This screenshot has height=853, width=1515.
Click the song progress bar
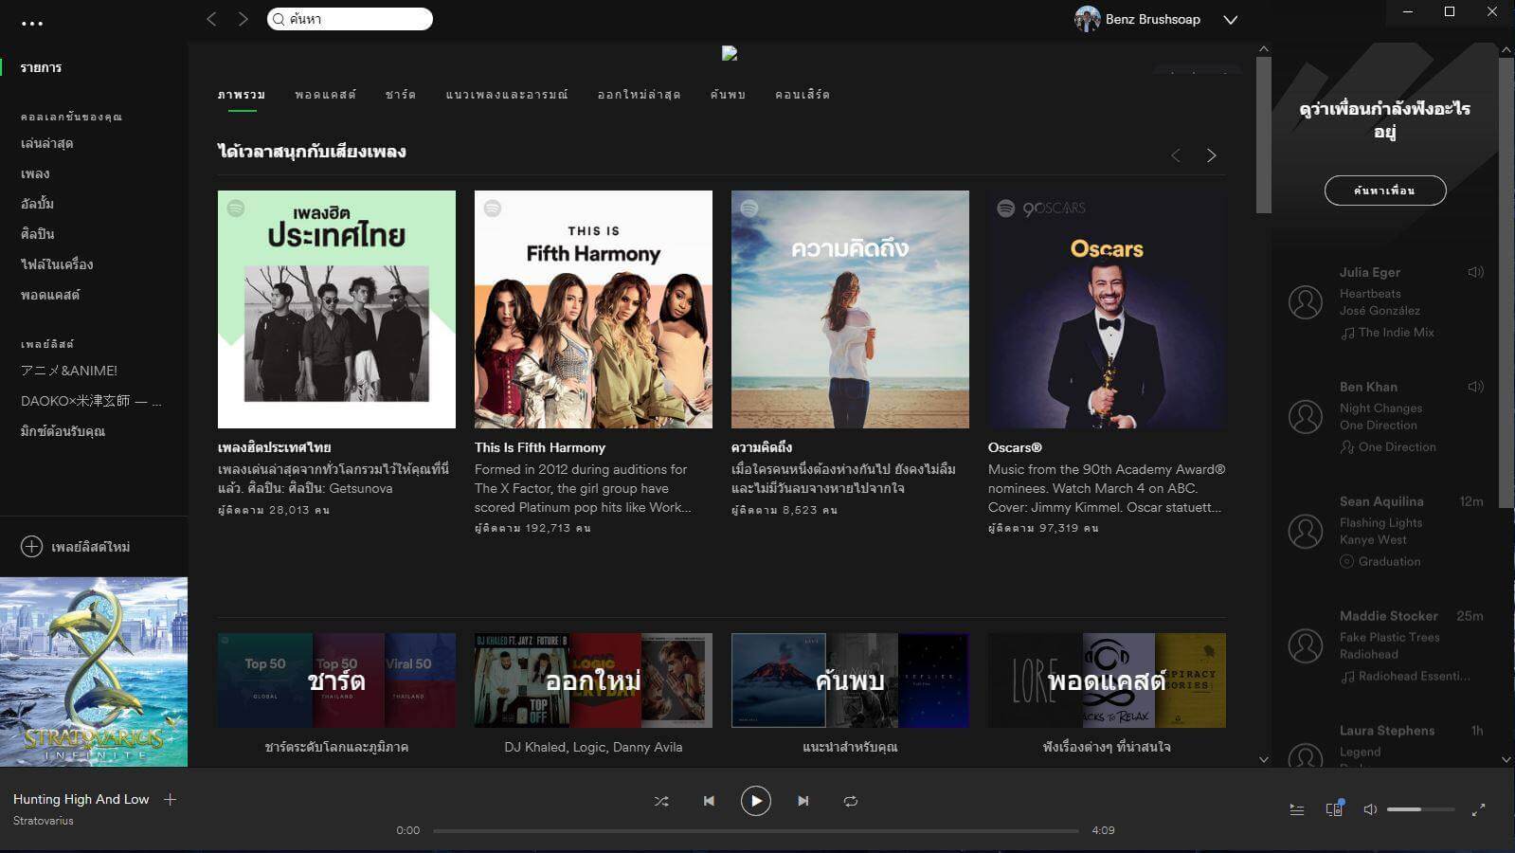pyautogui.click(x=756, y=830)
